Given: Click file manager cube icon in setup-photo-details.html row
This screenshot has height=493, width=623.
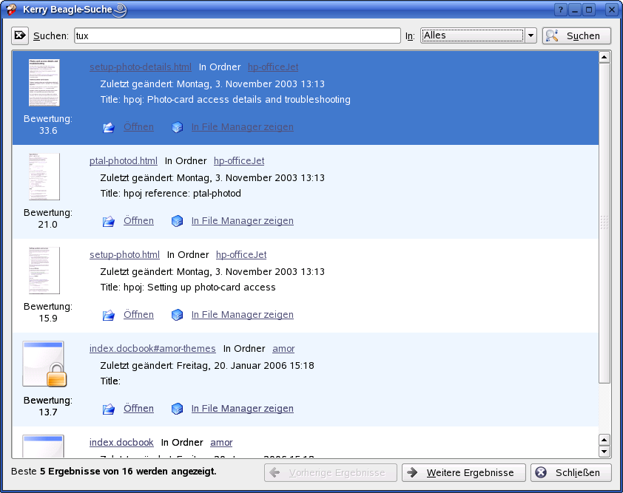Looking at the screenshot, I should point(177,127).
